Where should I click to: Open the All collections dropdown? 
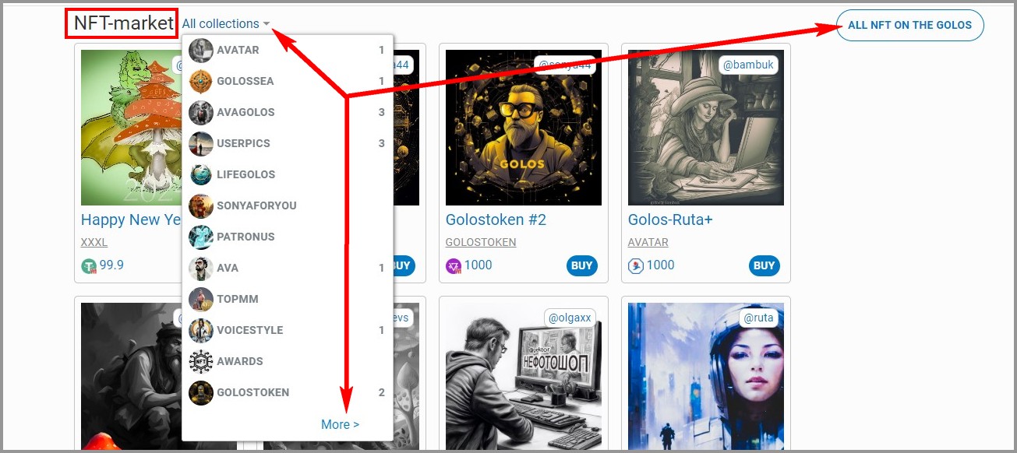point(226,24)
